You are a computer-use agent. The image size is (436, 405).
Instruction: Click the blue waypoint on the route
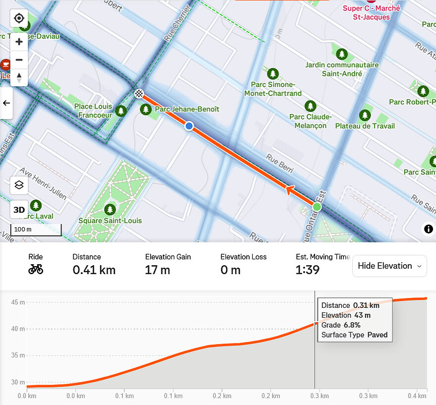pos(189,126)
